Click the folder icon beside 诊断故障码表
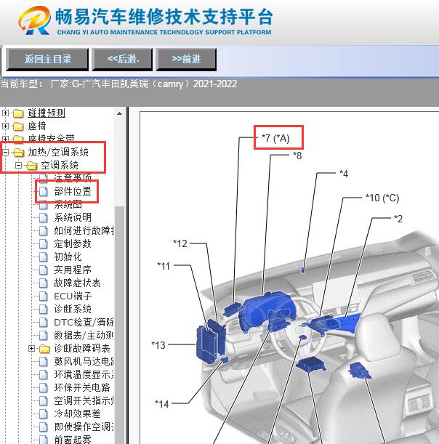This screenshot has height=444, width=439. 44,349
